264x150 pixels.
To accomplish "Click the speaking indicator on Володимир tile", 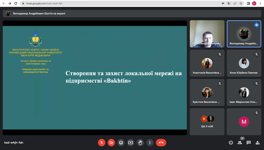I will (x=257, y=25).
